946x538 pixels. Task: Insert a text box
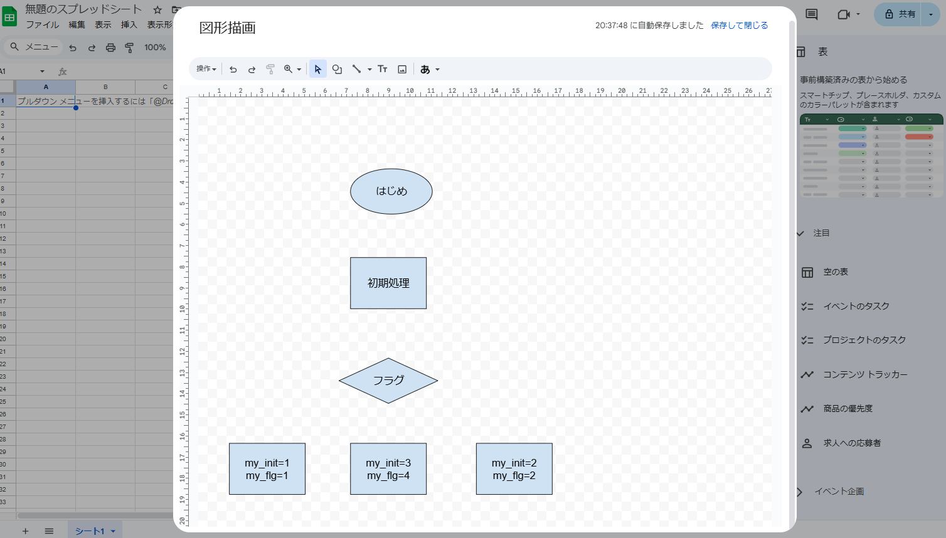click(383, 70)
